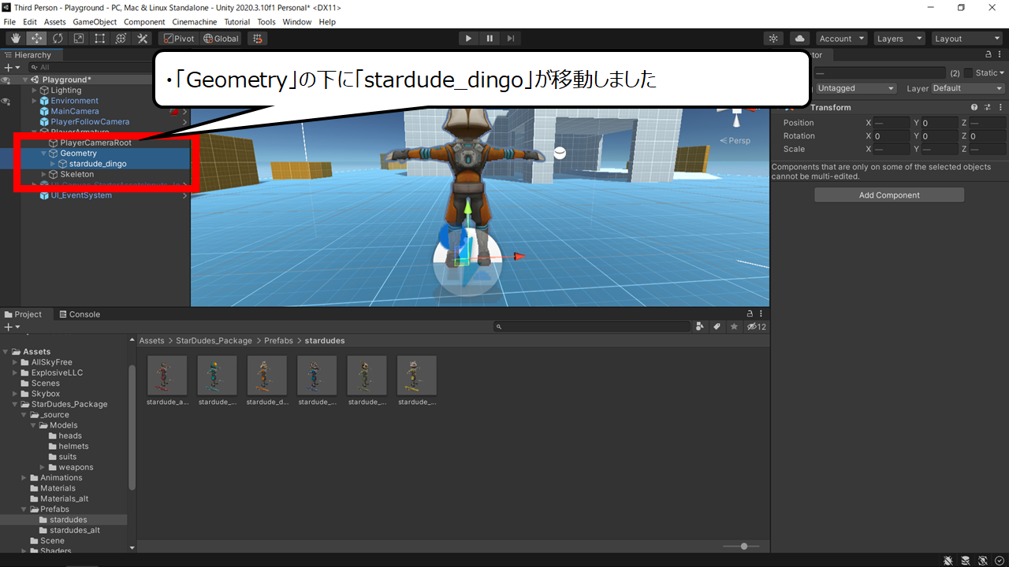Open the Window menu
This screenshot has width=1009, height=567.
[297, 22]
